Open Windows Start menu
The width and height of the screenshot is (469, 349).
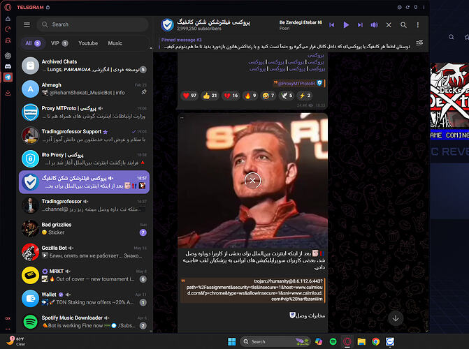point(232,341)
